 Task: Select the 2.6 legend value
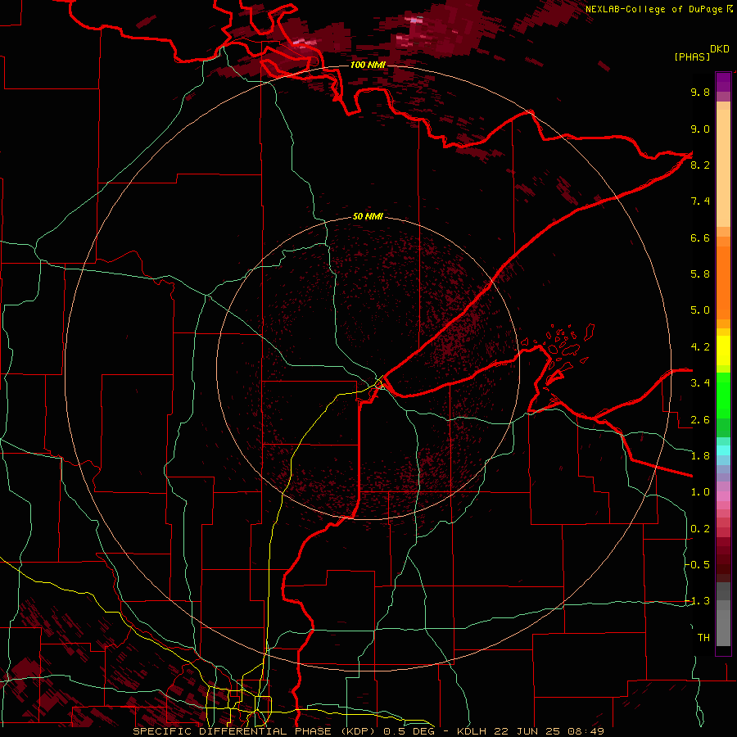[x=700, y=420]
